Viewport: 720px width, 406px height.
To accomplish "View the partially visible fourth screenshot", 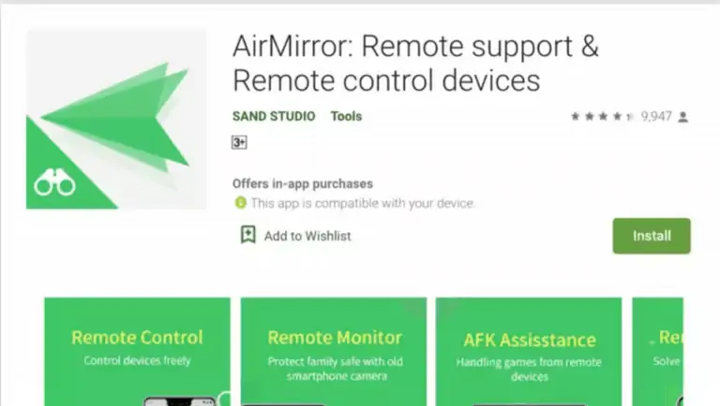I will 657,352.
